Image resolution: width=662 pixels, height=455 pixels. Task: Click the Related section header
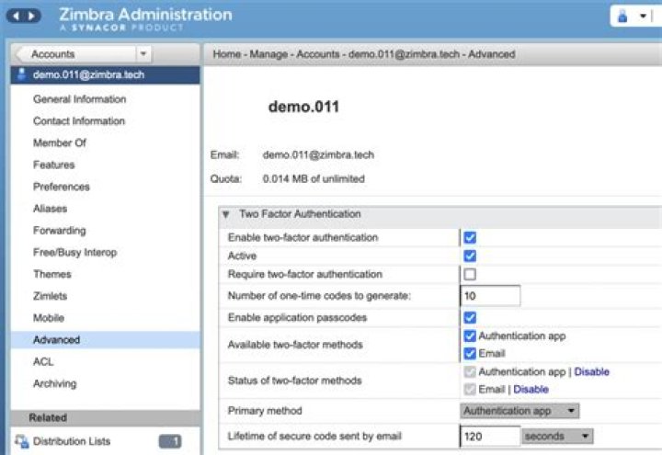105,418
